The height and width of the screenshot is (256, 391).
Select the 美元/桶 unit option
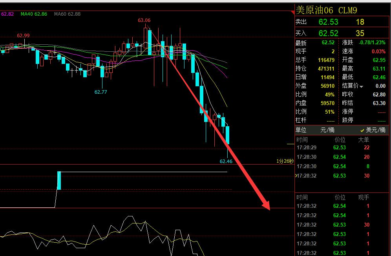373,130
